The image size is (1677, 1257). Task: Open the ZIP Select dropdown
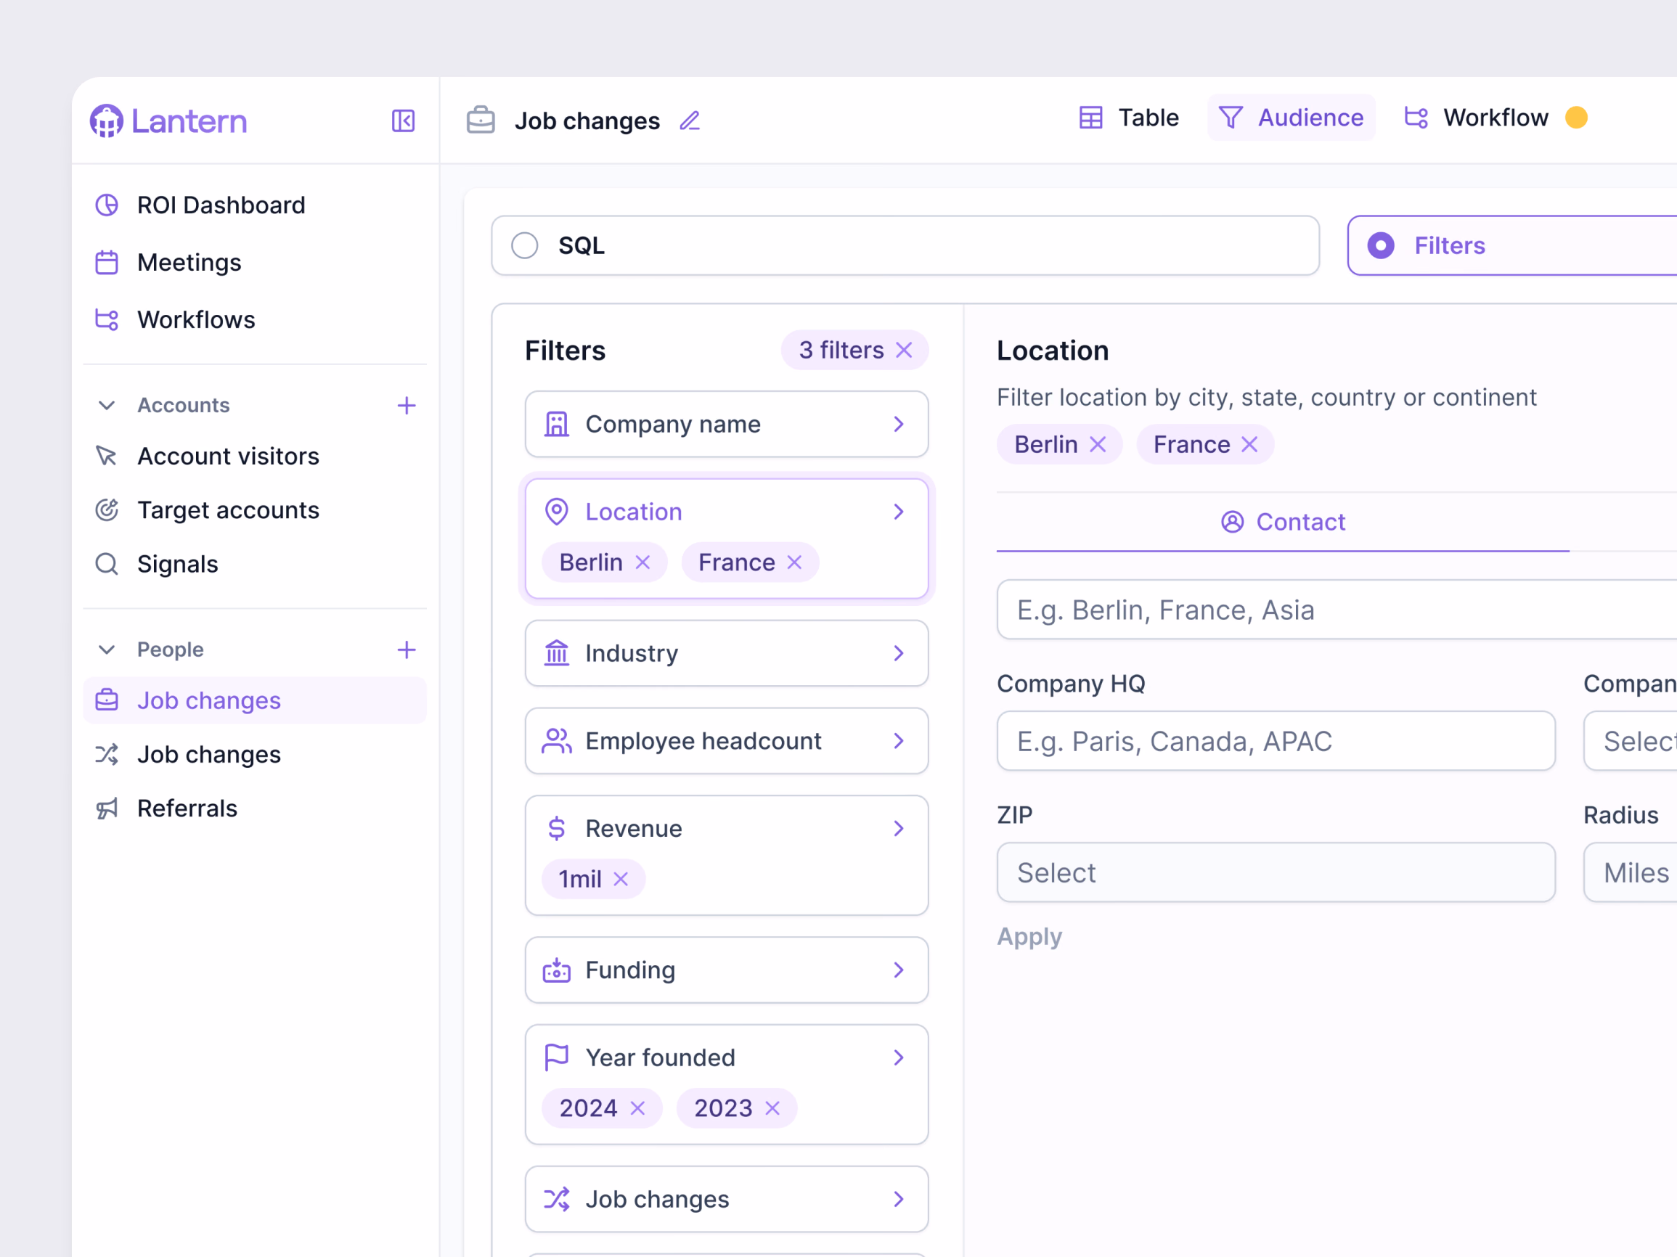pos(1276,872)
